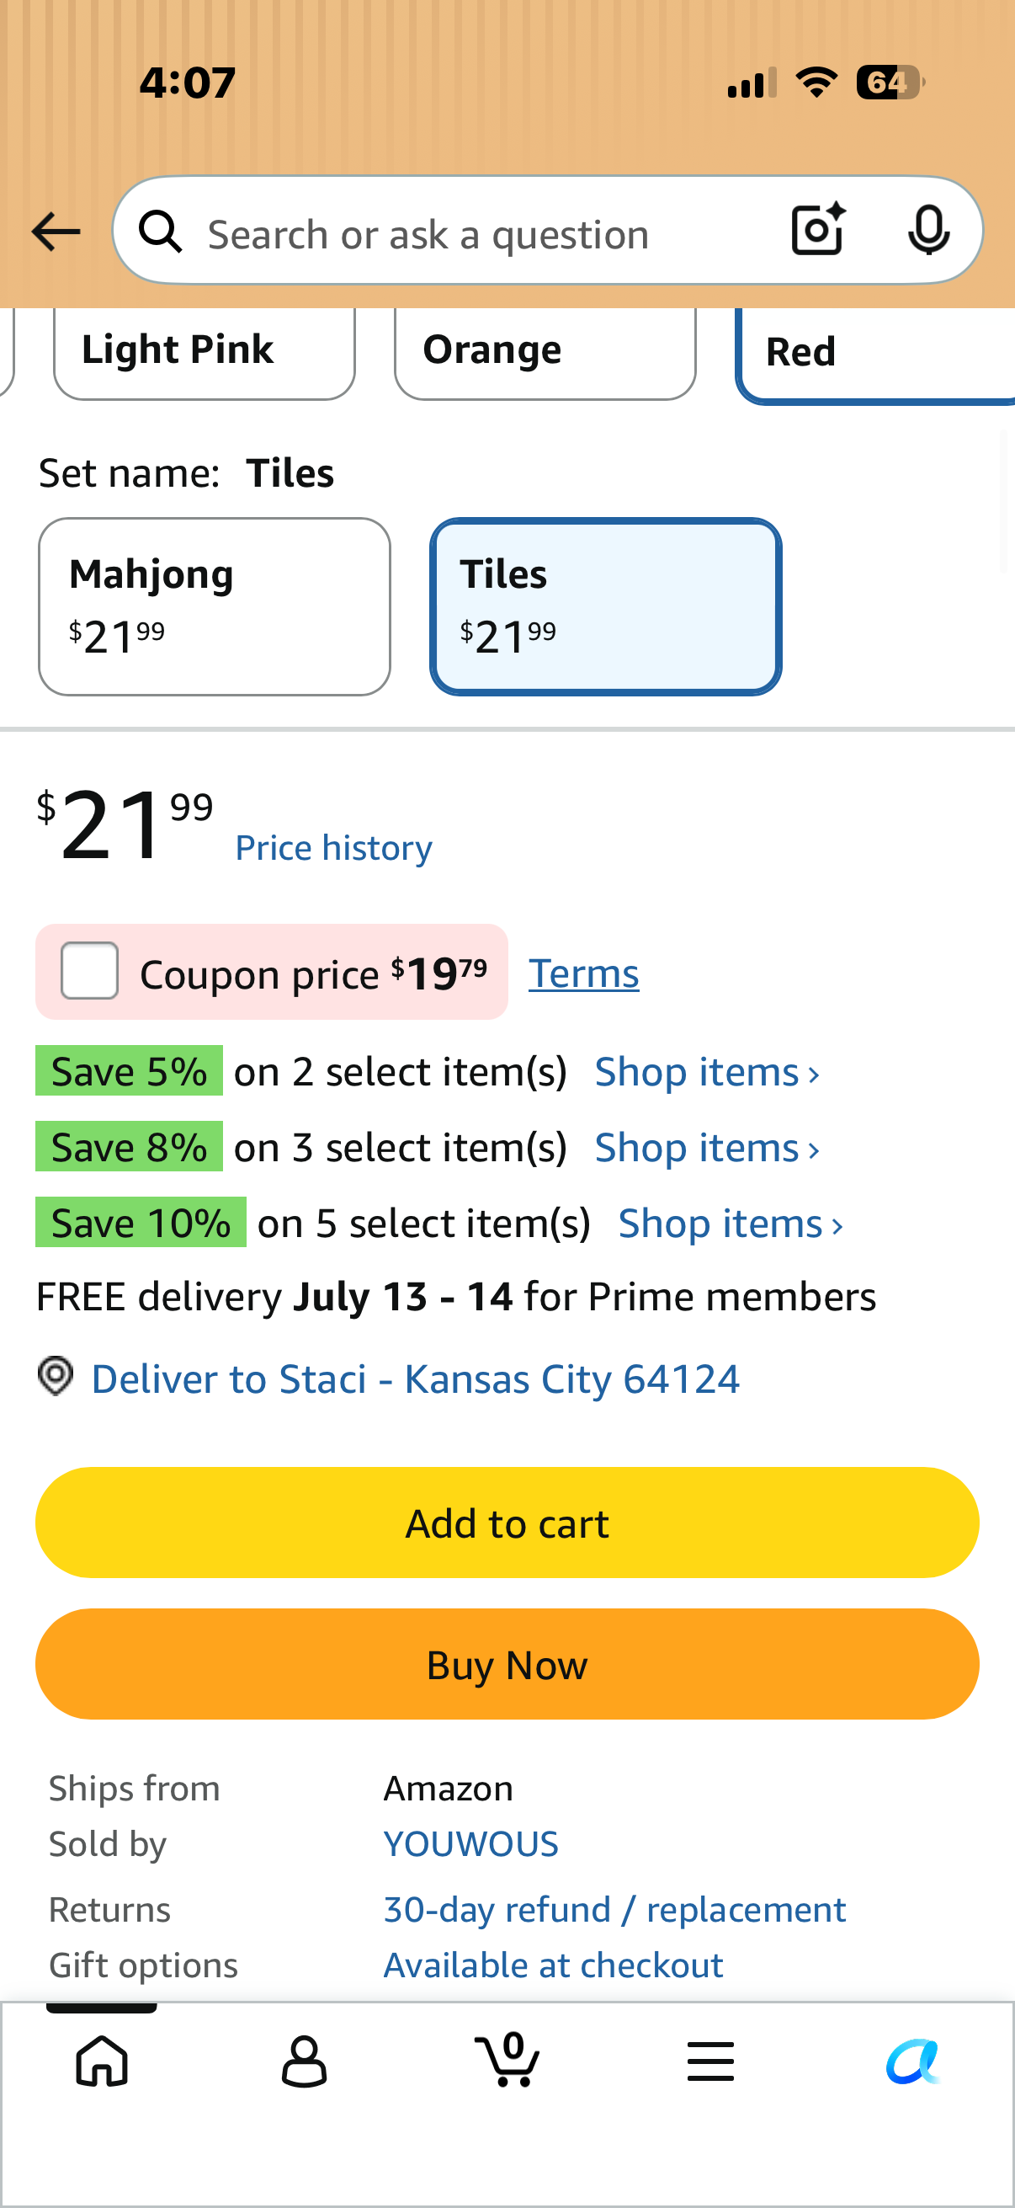Tap the microphone voice search icon
The height and width of the screenshot is (2208, 1015).
(928, 231)
